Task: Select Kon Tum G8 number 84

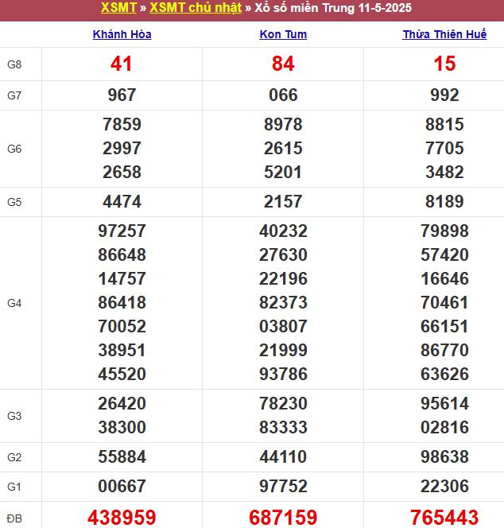Action: 283,64
